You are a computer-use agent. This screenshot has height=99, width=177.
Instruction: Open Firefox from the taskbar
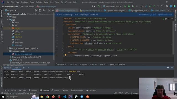tap(53, 97)
